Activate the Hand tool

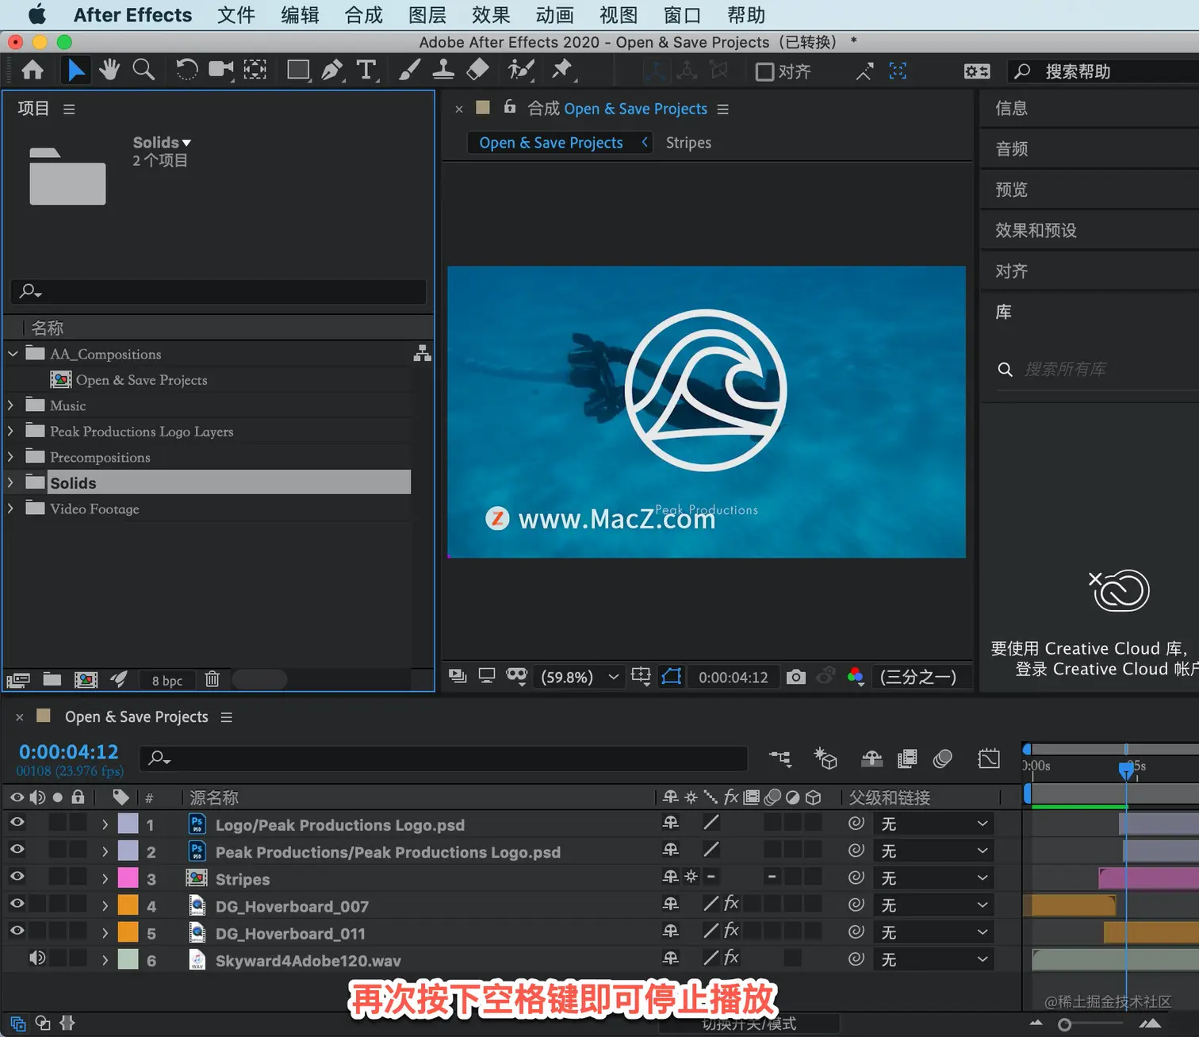[x=109, y=70]
